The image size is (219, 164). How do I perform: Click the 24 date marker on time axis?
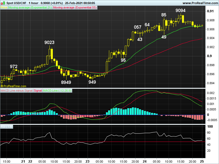click(145, 161)
